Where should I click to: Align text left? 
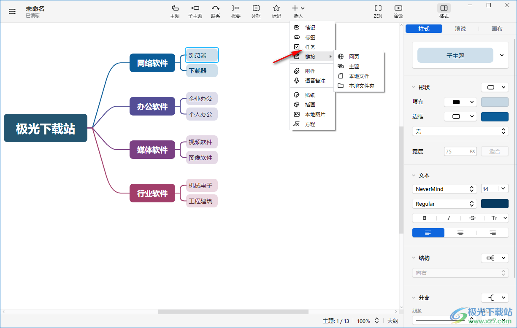click(428, 233)
